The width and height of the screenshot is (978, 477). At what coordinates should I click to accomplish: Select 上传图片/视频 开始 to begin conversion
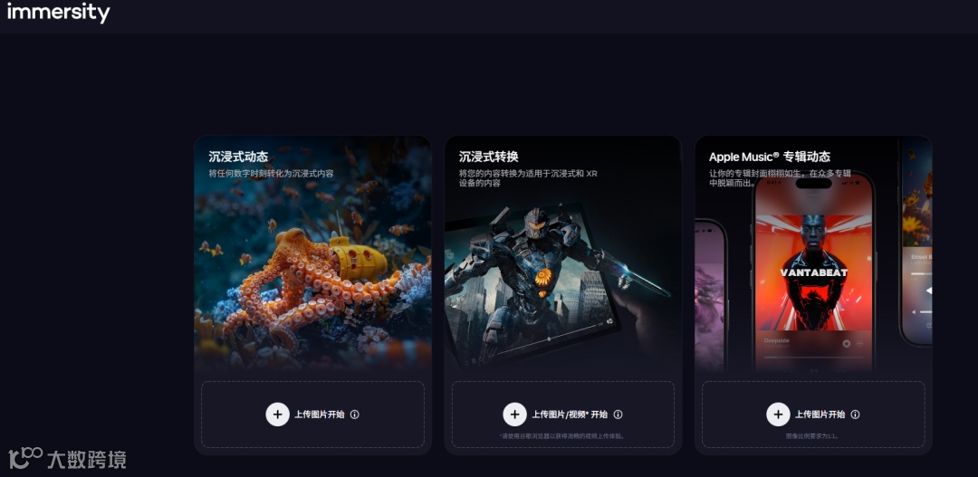click(570, 414)
